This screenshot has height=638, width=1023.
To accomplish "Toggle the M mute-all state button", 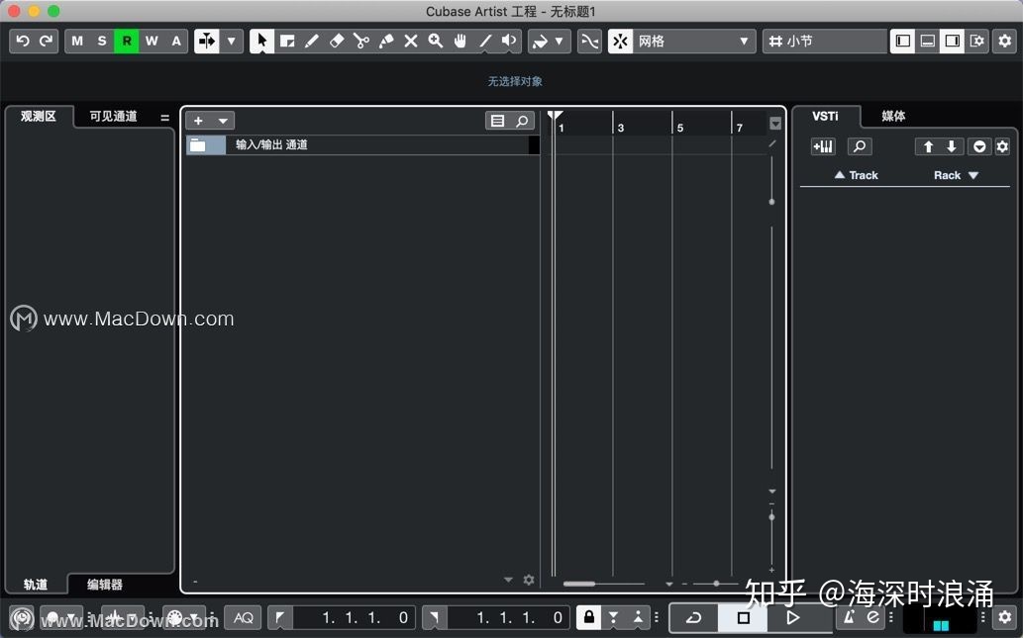I will [77, 42].
